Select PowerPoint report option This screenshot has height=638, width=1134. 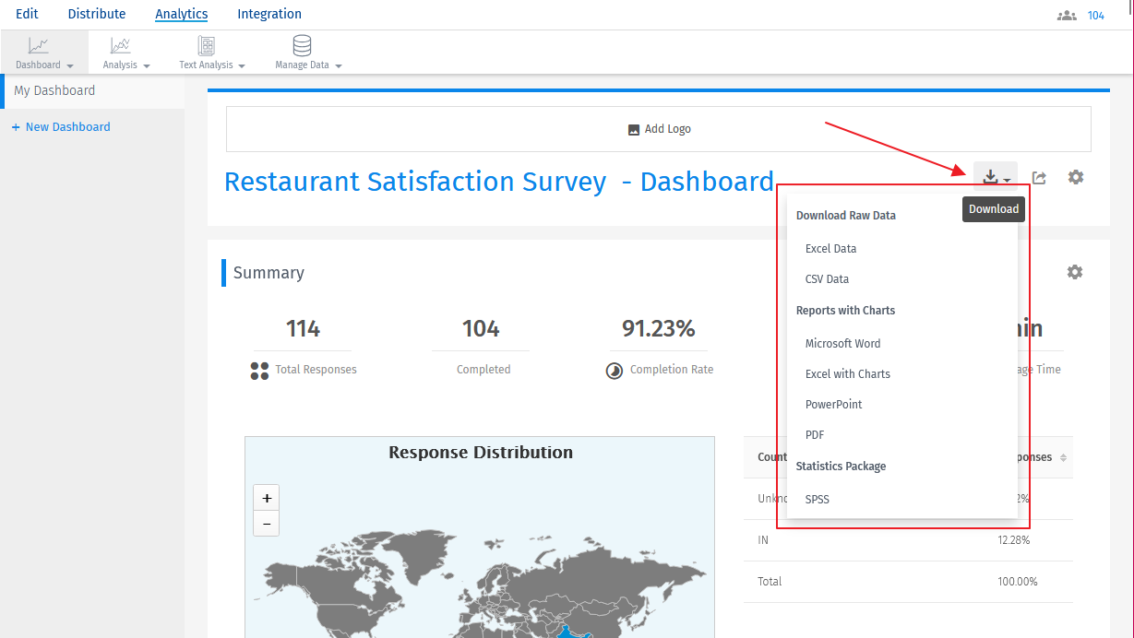click(833, 404)
